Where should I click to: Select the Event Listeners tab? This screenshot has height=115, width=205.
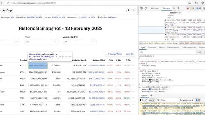(x=173, y=48)
